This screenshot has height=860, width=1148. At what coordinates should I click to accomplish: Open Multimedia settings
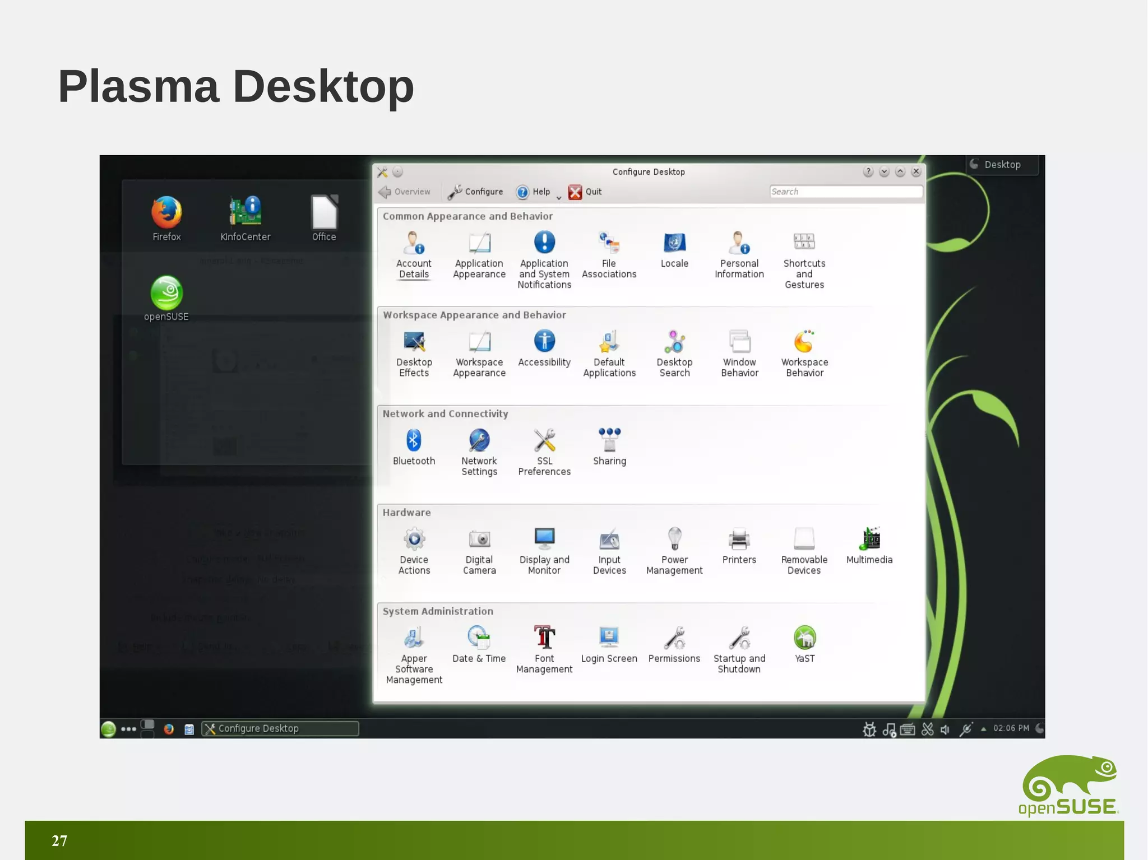(x=869, y=546)
